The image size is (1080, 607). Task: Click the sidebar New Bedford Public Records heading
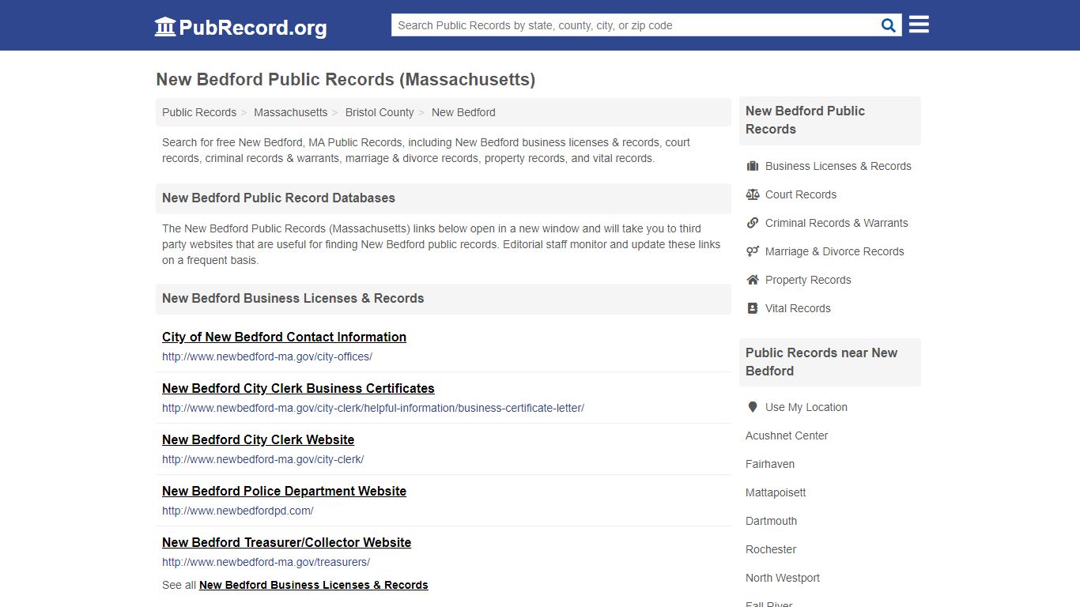805,120
